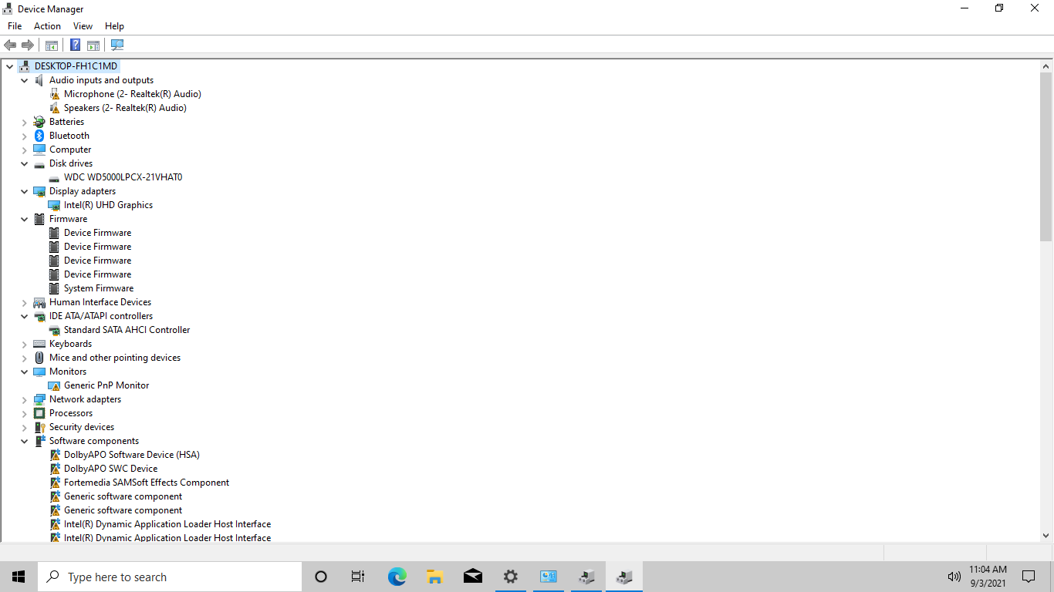Expand the Security devices node arrow
The image size is (1054, 592).
[x=25, y=427]
